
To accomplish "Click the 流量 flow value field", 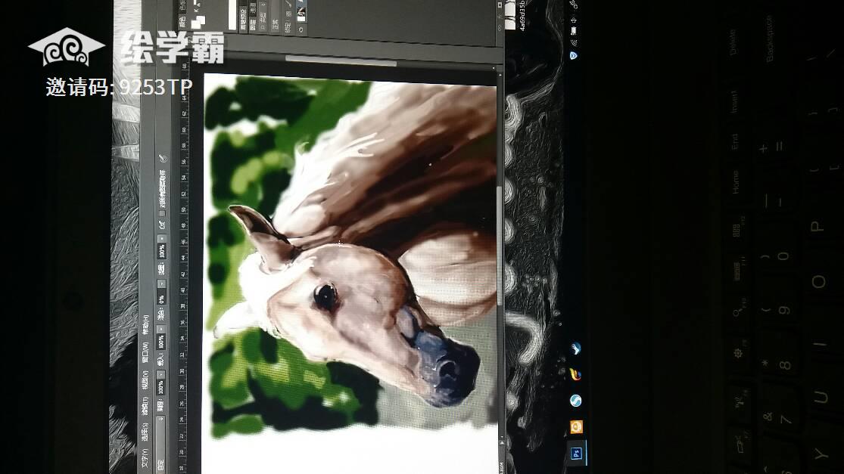I will [161, 251].
